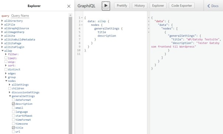The image size is (223, 134).
Task: Check the email field checkbox
Action: 13,108
